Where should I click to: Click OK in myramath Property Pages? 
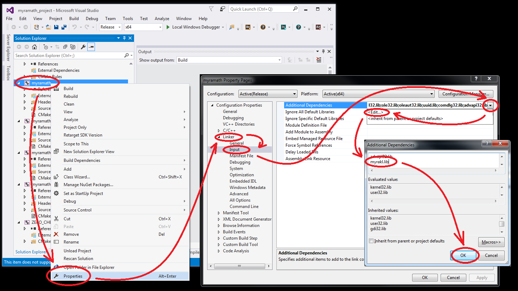[x=425, y=278]
